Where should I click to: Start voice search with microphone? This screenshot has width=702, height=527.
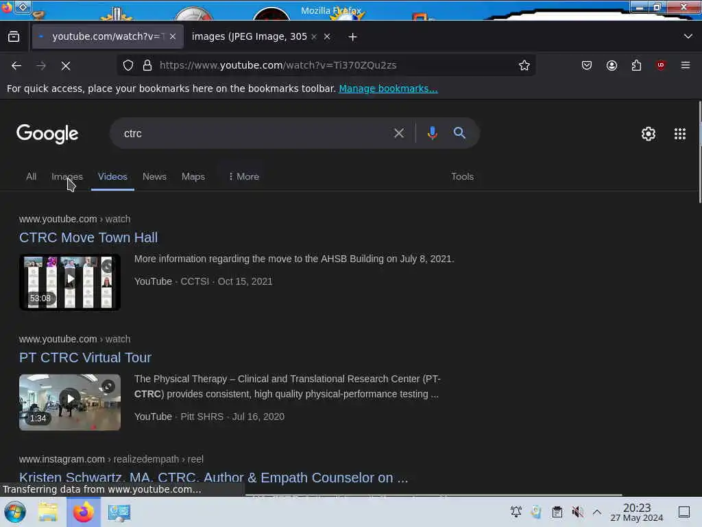click(433, 133)
